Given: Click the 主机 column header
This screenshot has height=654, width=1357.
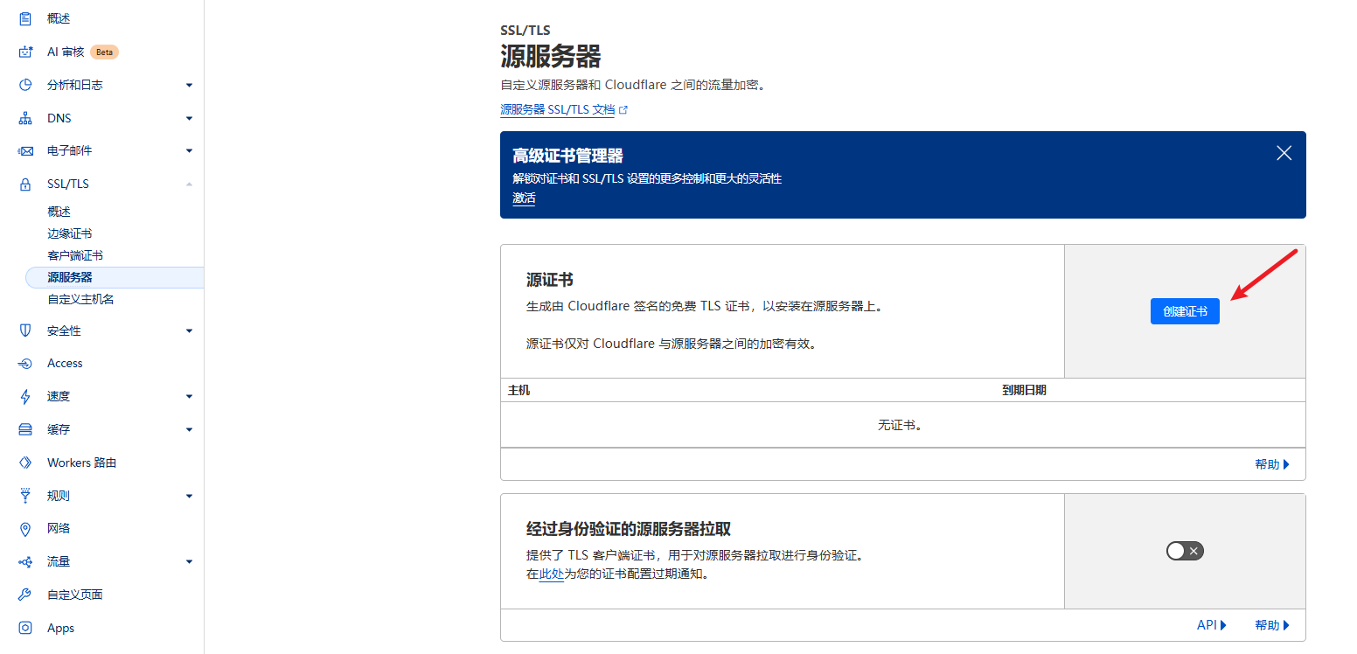Looking at the screenshot, I should click(x=518, y=390).
